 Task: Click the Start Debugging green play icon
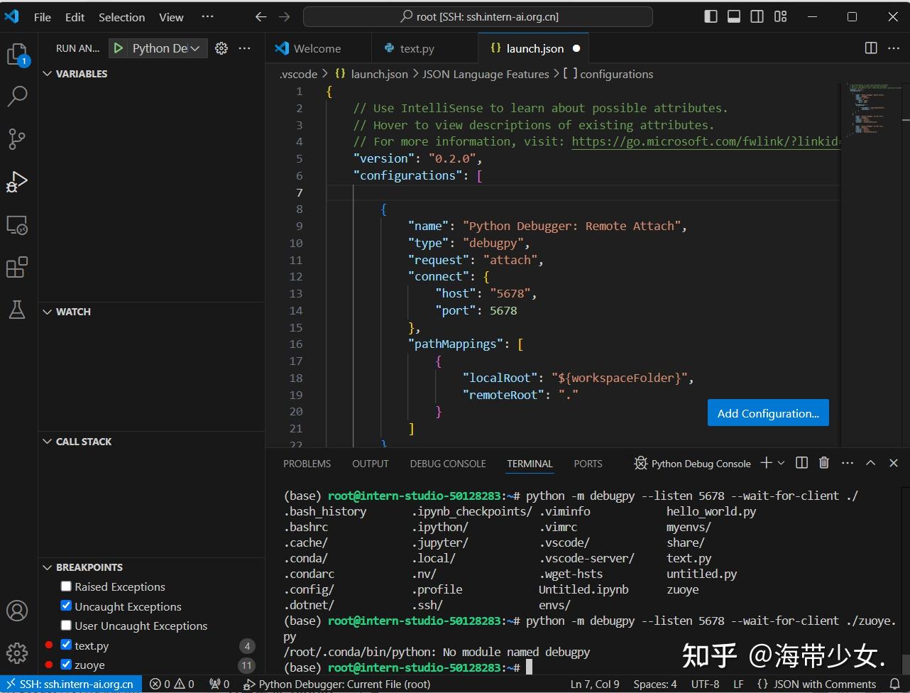click(x=119, y=48)
